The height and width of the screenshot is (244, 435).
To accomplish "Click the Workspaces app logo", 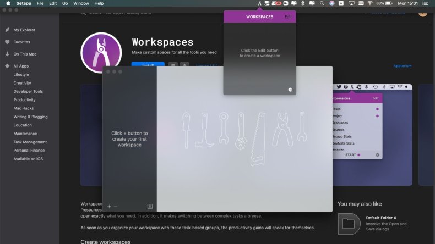I will [101, 53].
